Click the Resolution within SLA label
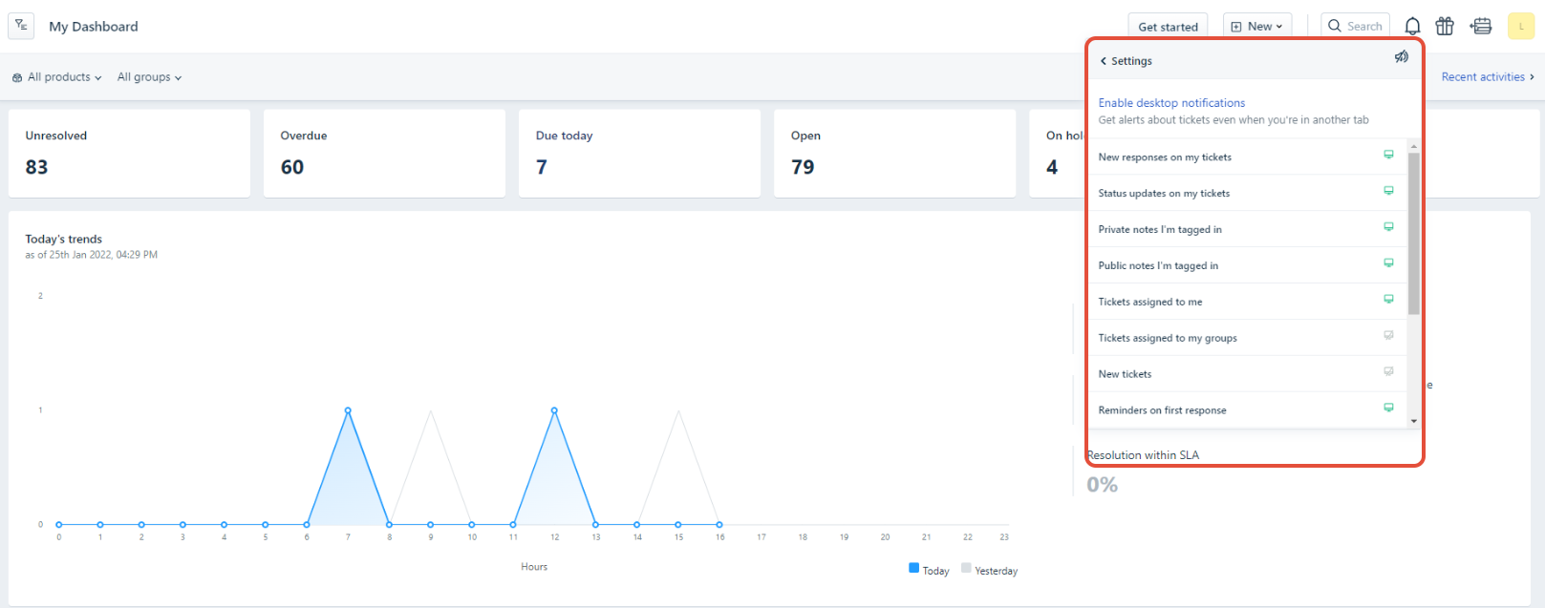 point(1144,455)
